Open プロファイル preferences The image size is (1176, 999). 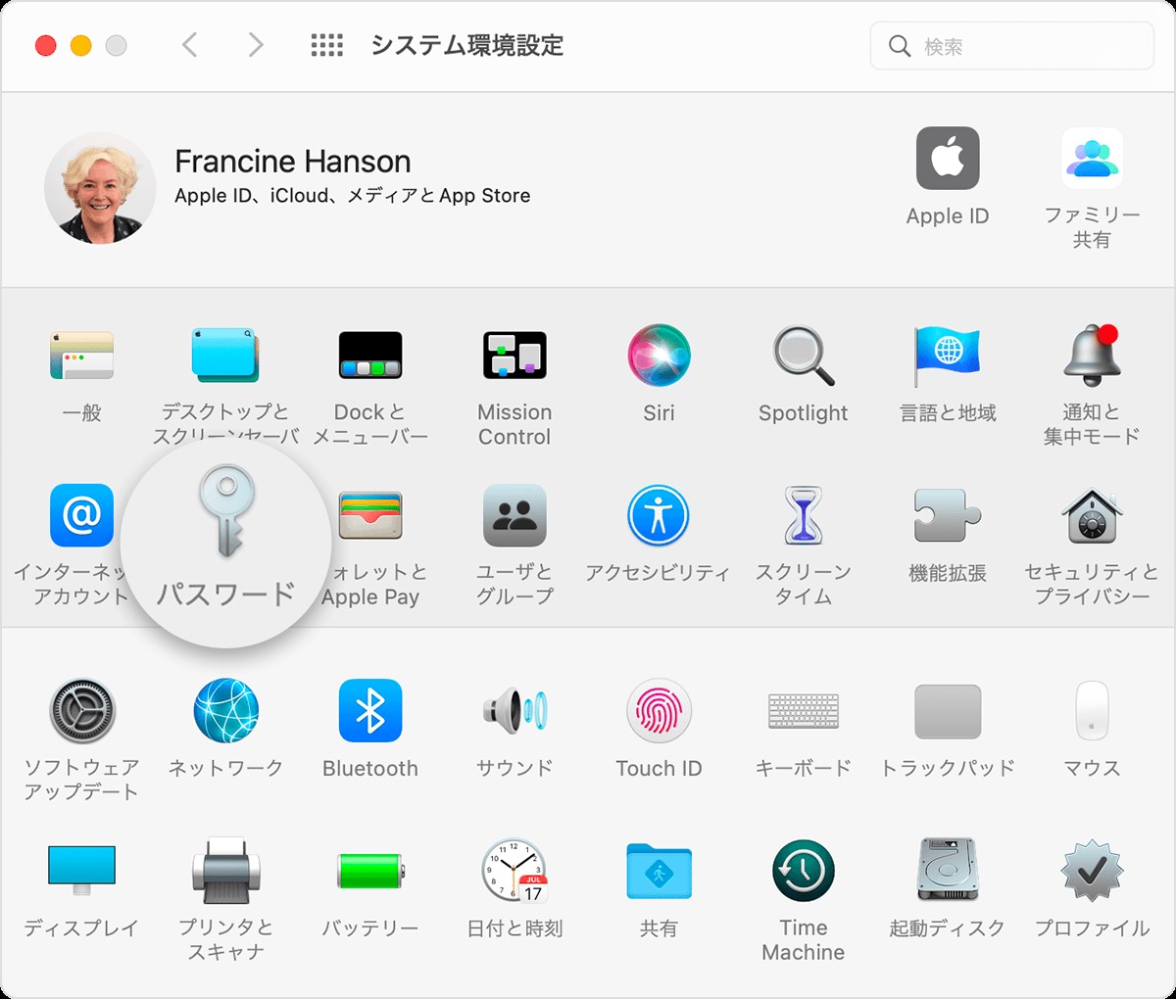(x=1092, y=871)
